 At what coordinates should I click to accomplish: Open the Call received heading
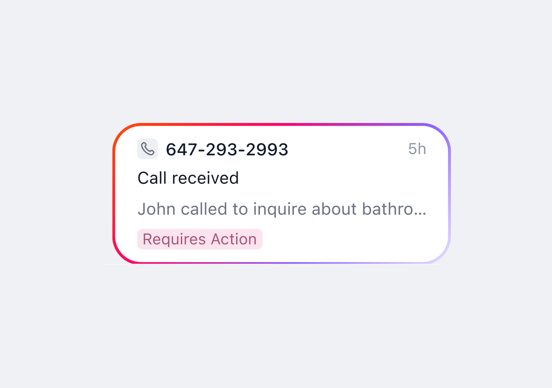[188, 178]
